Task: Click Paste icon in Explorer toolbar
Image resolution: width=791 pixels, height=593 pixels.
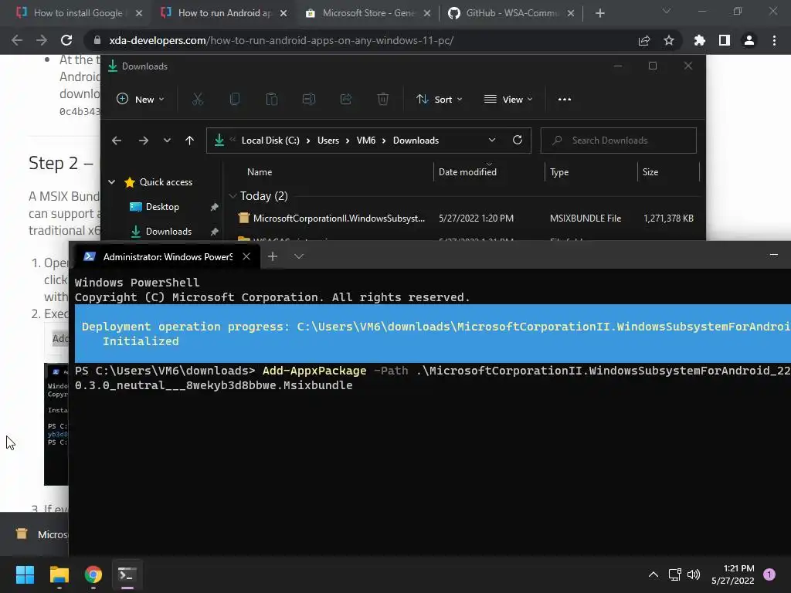Action: (271, 100)
